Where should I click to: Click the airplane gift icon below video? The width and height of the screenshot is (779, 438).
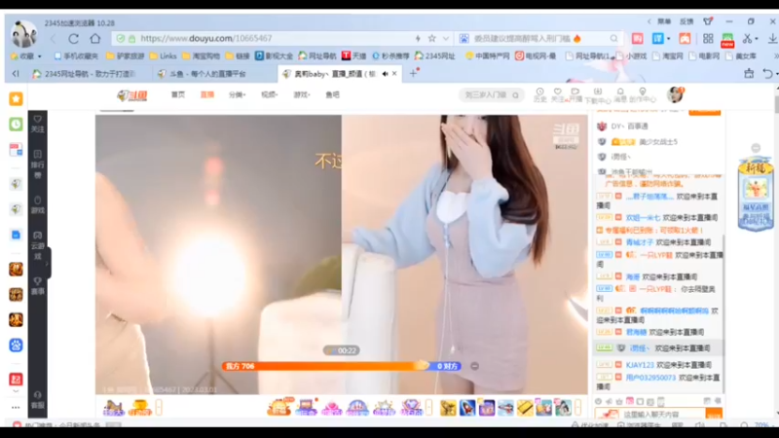tap(505, 408)
